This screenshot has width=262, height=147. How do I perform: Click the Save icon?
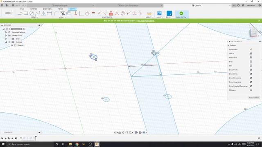(13, 5)
